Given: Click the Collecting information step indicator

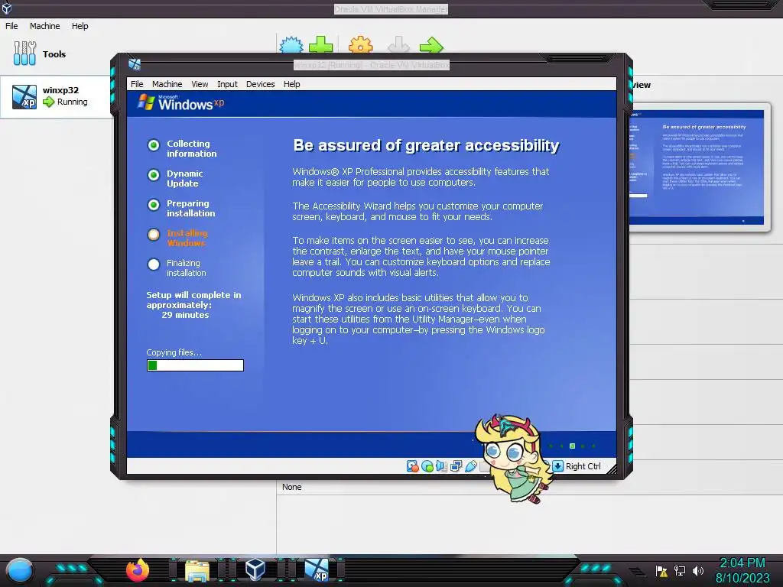Looking at the screenshot, I should pyautogui.click(x=154, y=144).
